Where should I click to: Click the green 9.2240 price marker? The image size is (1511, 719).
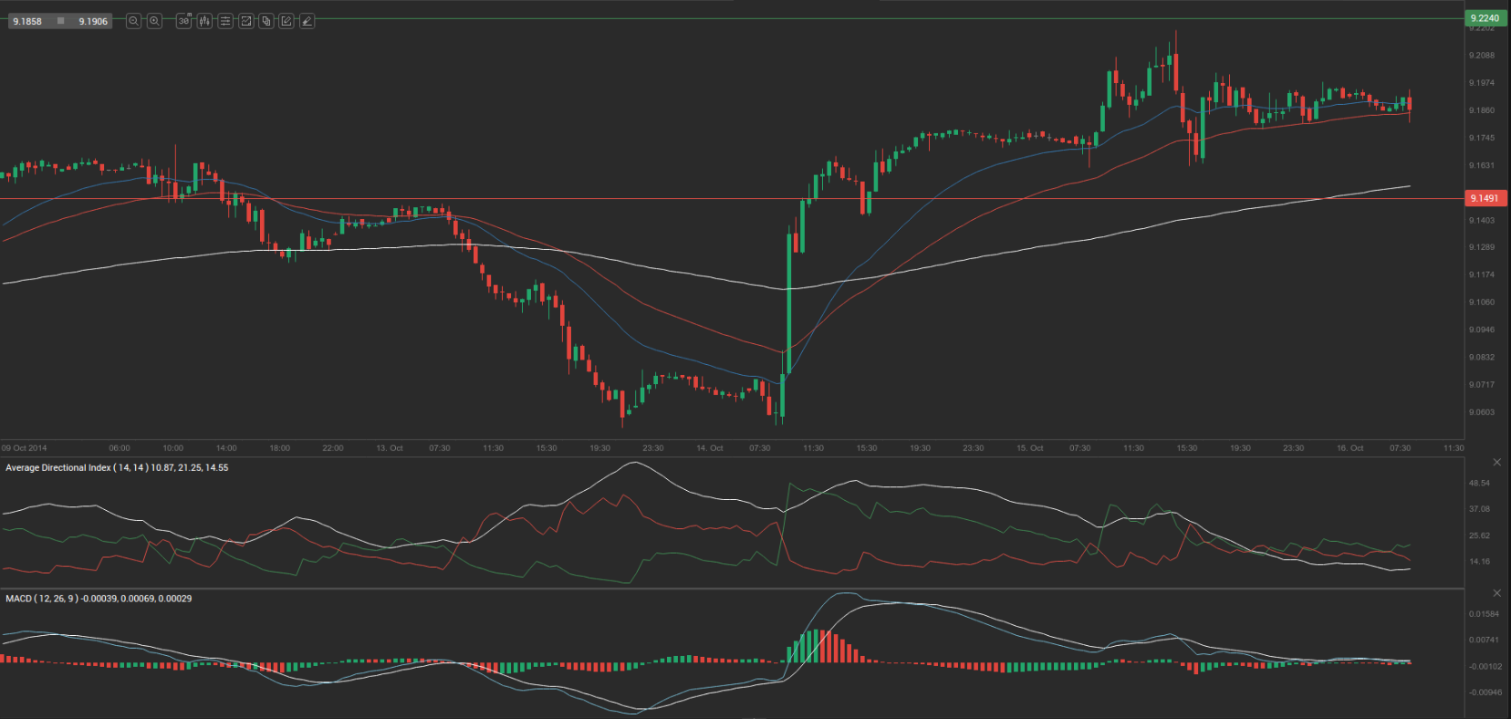(x=1485, y=18)
